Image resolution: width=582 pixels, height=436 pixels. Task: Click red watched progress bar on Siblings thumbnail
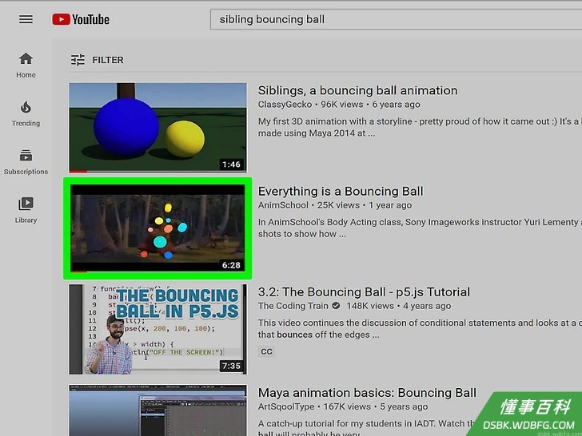tap(78, 171)
